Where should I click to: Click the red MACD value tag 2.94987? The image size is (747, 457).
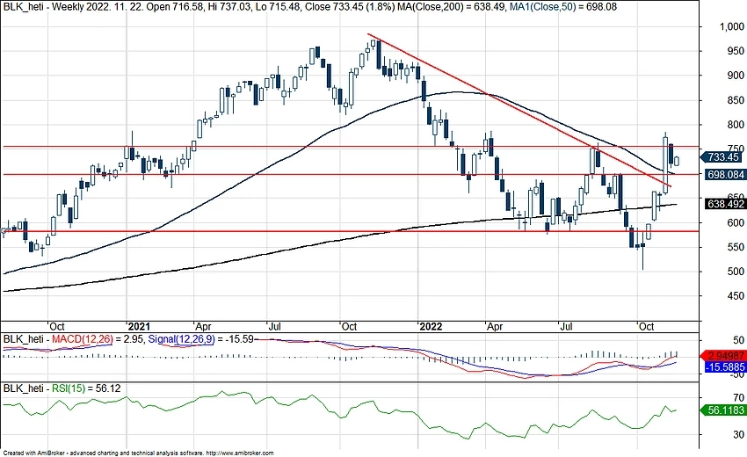(722, 353)
